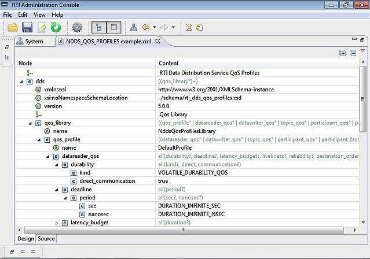Save using the floppy disk icon
The image size is (370, 259).
pos(27,27)
